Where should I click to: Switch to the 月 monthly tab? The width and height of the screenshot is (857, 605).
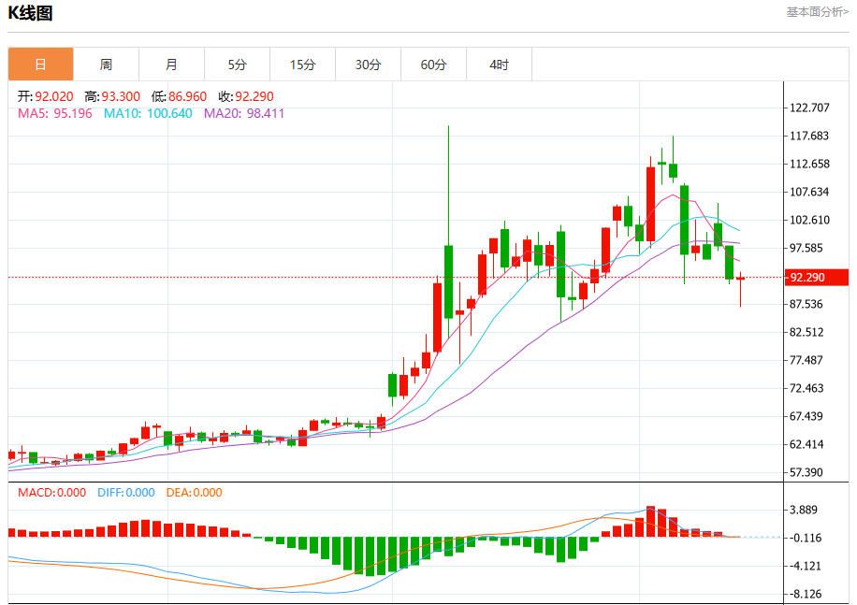click(x=171, y=65)
